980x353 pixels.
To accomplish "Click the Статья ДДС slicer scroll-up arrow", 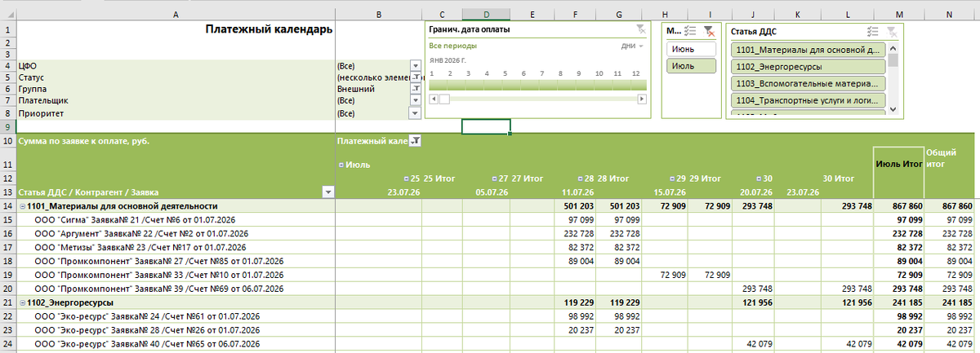I will [893, 47].
